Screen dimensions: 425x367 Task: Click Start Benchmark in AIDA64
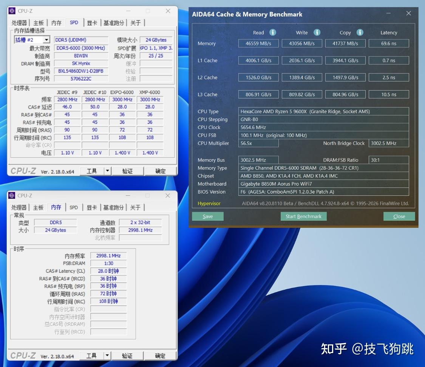click(304, 216)
